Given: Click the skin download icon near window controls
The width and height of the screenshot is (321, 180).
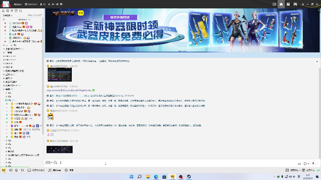Looking at the screenshot, I should (303, 4).
